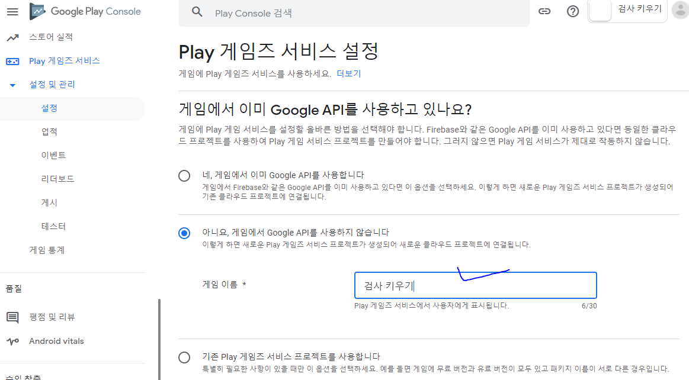Collapse the 설정 및 관리 section arrow
Image resolution: width=689 pixels, height=380 pixels.
(x=13, y=85)
